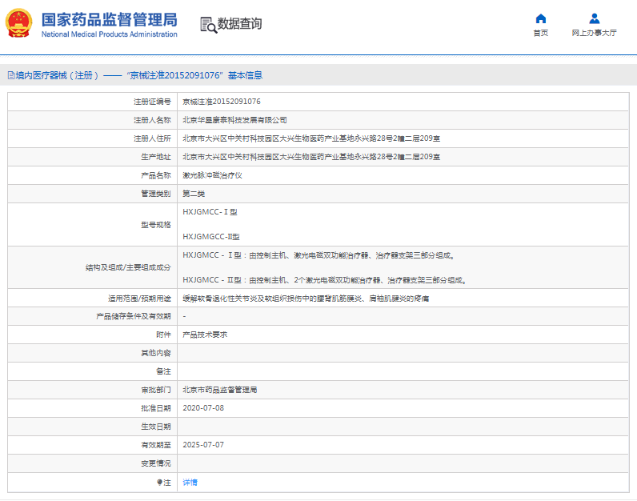This screenshot has height=501, width=637.
Task: Click the document icon before 境内医疗器械
Action: point(10,75)
